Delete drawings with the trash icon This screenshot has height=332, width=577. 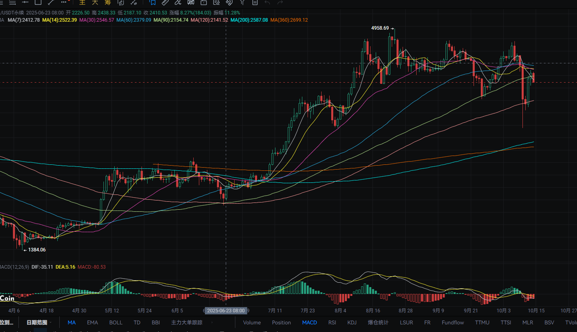pos(255,2)
